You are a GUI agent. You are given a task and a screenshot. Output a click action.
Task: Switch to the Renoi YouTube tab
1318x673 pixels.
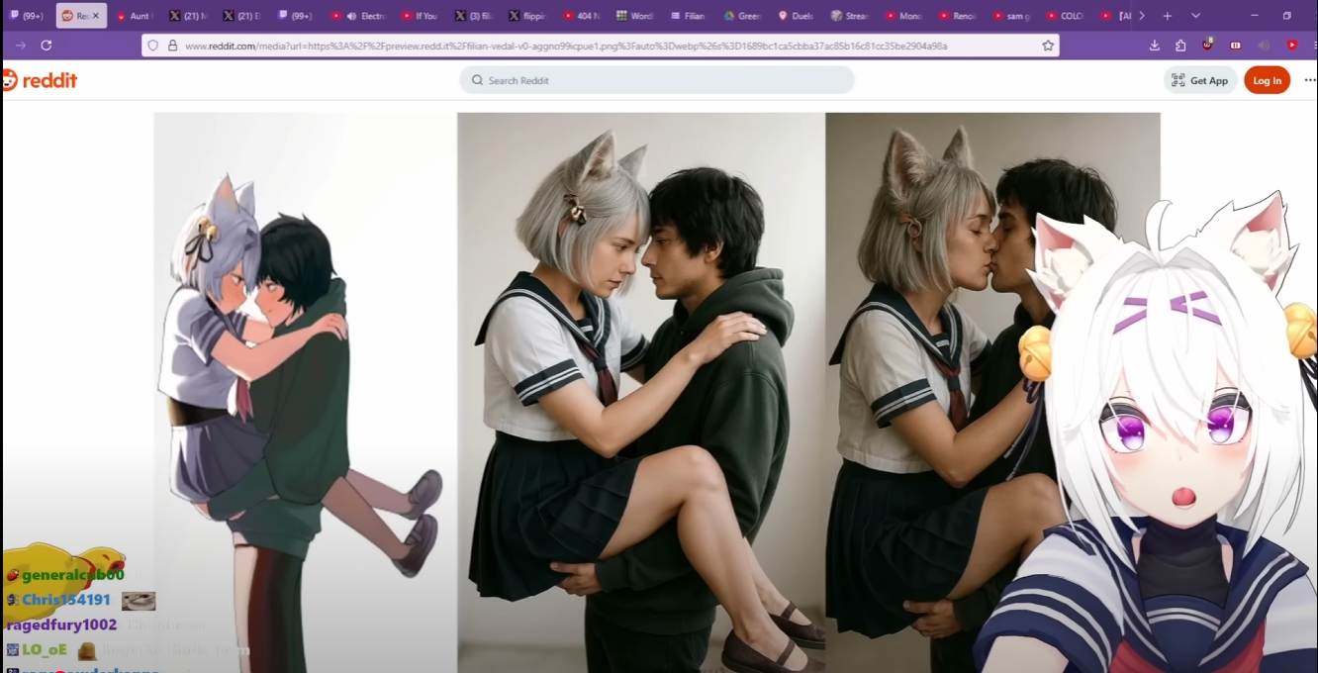[x=956, y=16]
